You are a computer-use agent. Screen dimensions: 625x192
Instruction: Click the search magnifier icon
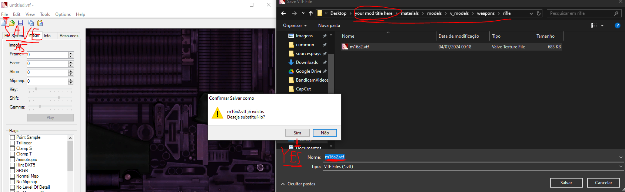tap(616, 13)
